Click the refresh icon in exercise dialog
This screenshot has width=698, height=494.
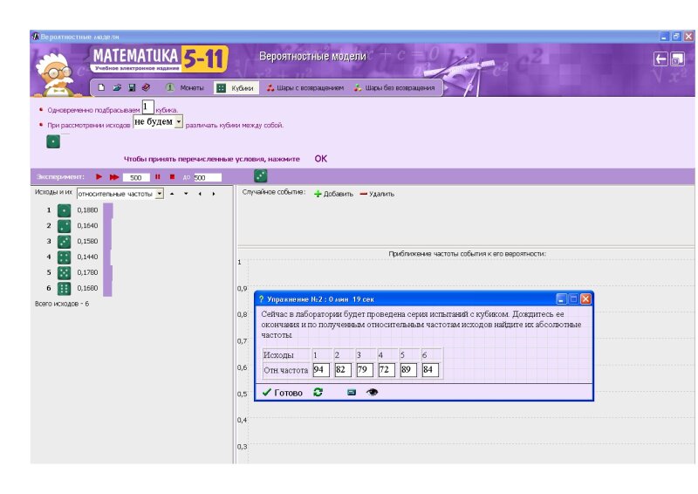(x=318, y=393)
